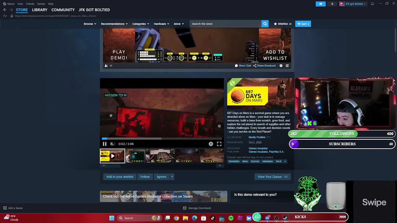Click Share Broadcast link
Image resolution: width=397 pixels, height=223 pixels.
[264, 66]
